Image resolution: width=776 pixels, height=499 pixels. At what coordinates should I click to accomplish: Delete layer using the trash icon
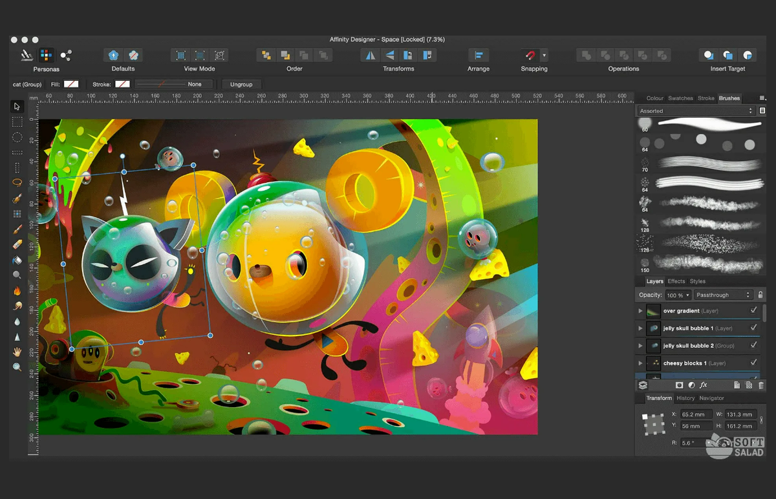point(760,385)
